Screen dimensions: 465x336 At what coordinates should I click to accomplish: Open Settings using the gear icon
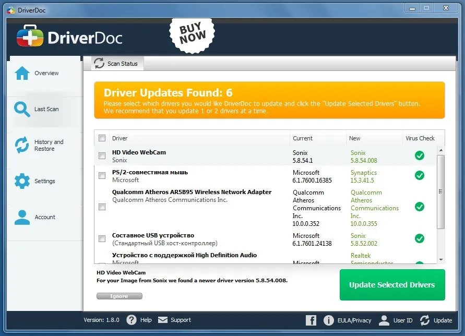click(x=21, y=181)
